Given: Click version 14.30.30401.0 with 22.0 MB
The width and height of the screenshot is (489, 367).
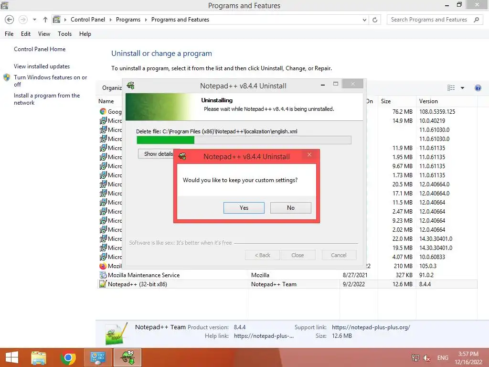Looking at the screenshot, I should pyautogui.click(x=436, y=239).
